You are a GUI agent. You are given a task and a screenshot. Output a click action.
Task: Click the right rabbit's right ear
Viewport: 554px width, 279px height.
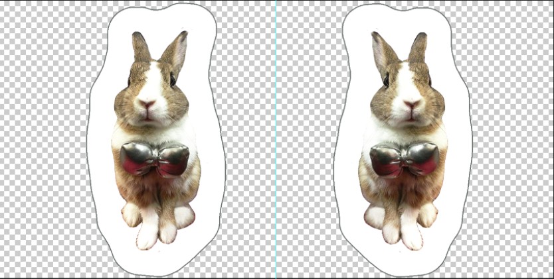click(x=418, y=48)
